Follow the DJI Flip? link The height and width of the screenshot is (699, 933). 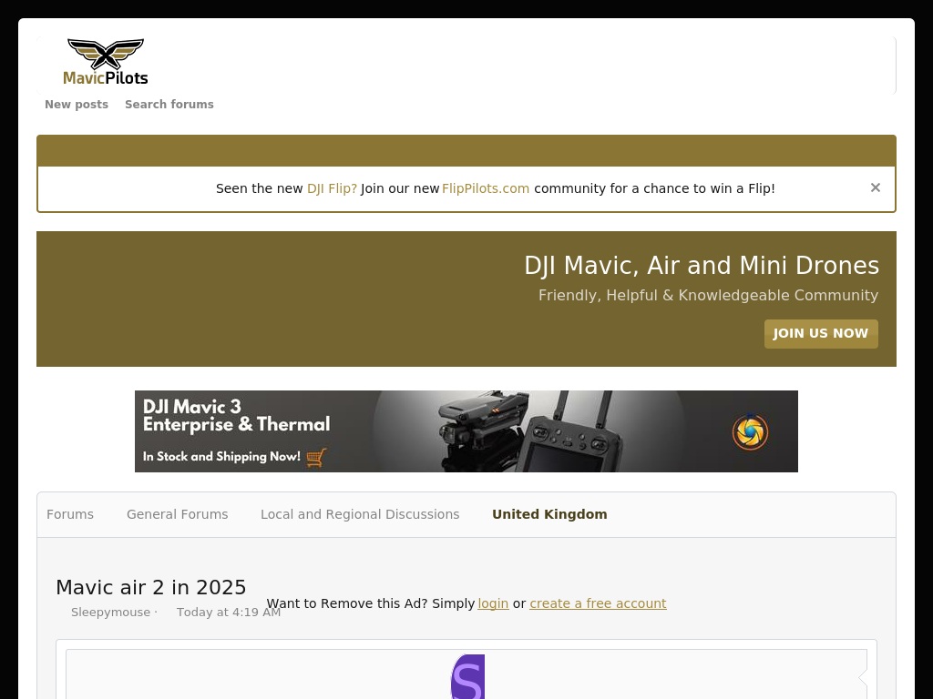click(332, 188)
